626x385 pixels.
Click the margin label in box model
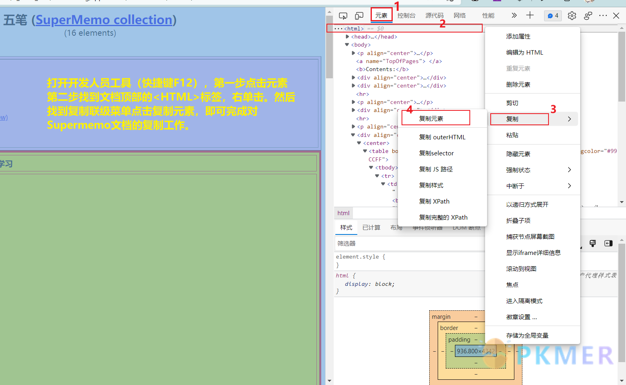tap(441, 317)
